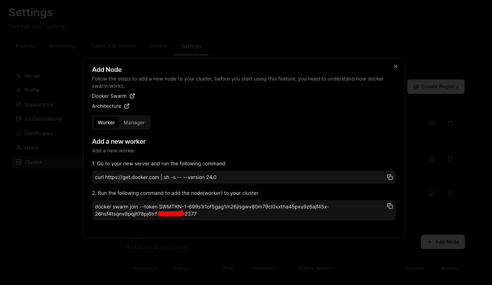Image resolution: width=492 pixels, height=285 pixels.
Task: Open Server settings in sidebar
Action: (x=47, y=76)
